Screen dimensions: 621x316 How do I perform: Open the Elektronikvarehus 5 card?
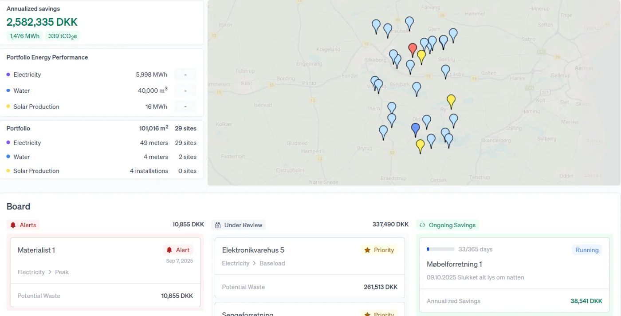pos(310,268)
